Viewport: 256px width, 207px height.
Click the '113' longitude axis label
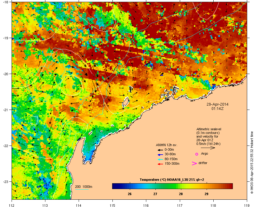click(45, 205)
